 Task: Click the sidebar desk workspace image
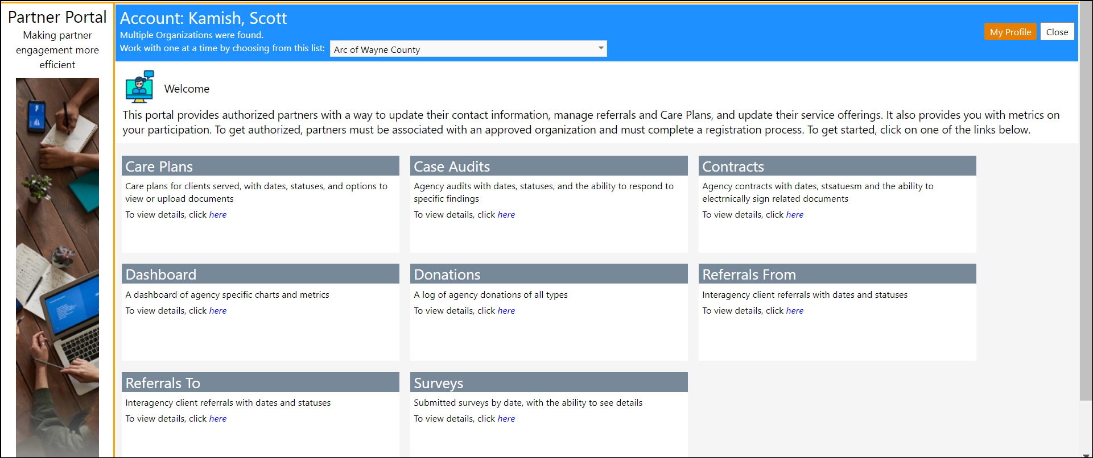(57, 267)
